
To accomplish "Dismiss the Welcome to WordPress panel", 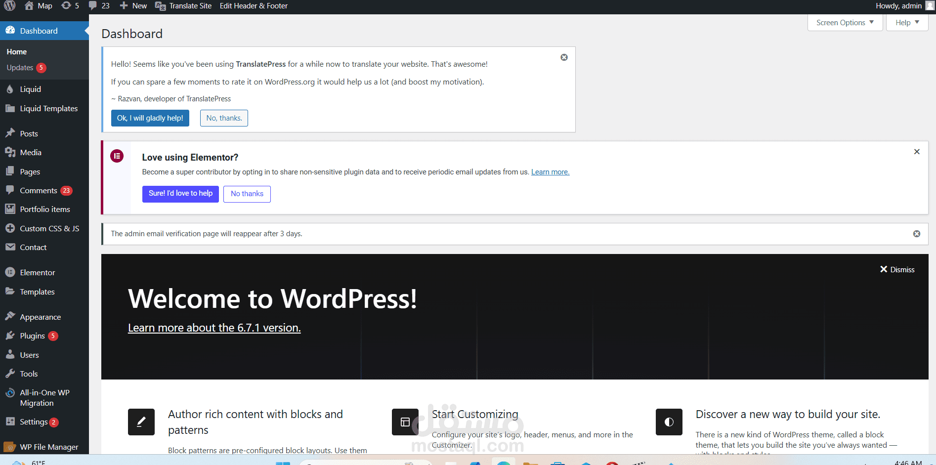I will (897, 269).
